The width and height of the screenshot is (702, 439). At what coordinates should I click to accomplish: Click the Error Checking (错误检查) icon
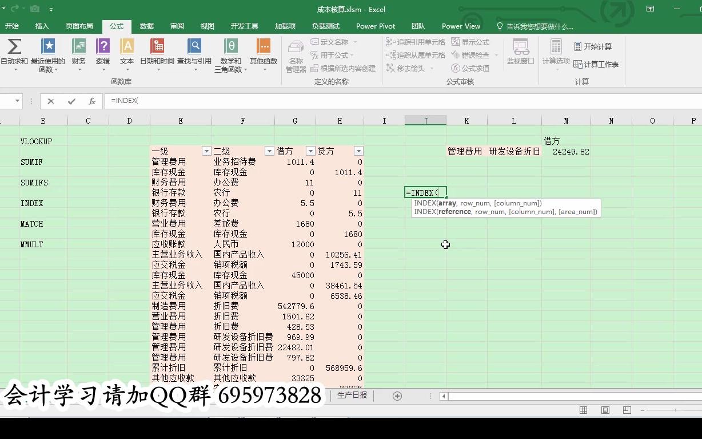pos(472,55)
